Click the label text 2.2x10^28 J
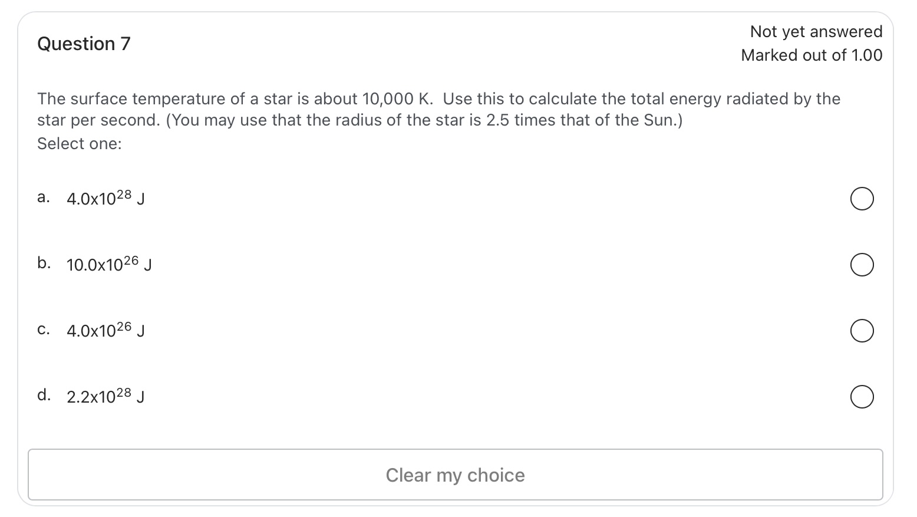The height and width of the screenshot is (517, 917). 105,397
